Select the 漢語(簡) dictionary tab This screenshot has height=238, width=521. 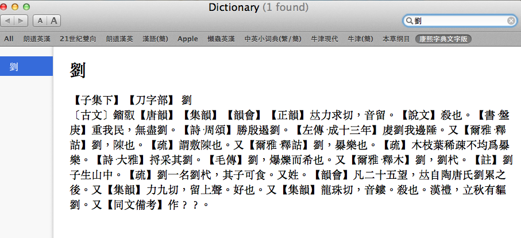pos(156,39)
